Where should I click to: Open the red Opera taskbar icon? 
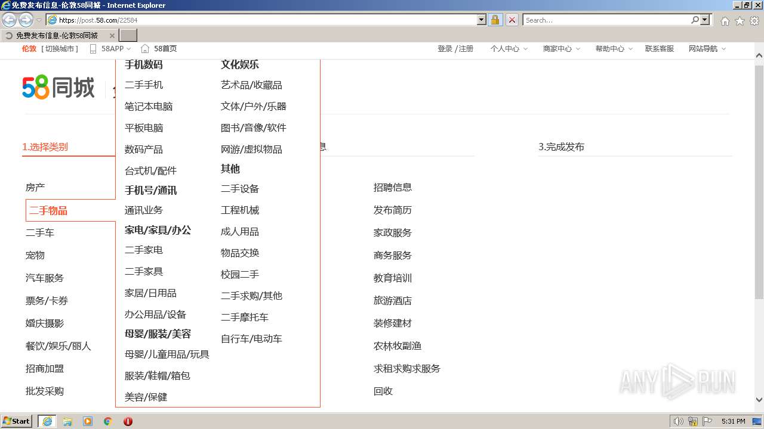(128, 421)
